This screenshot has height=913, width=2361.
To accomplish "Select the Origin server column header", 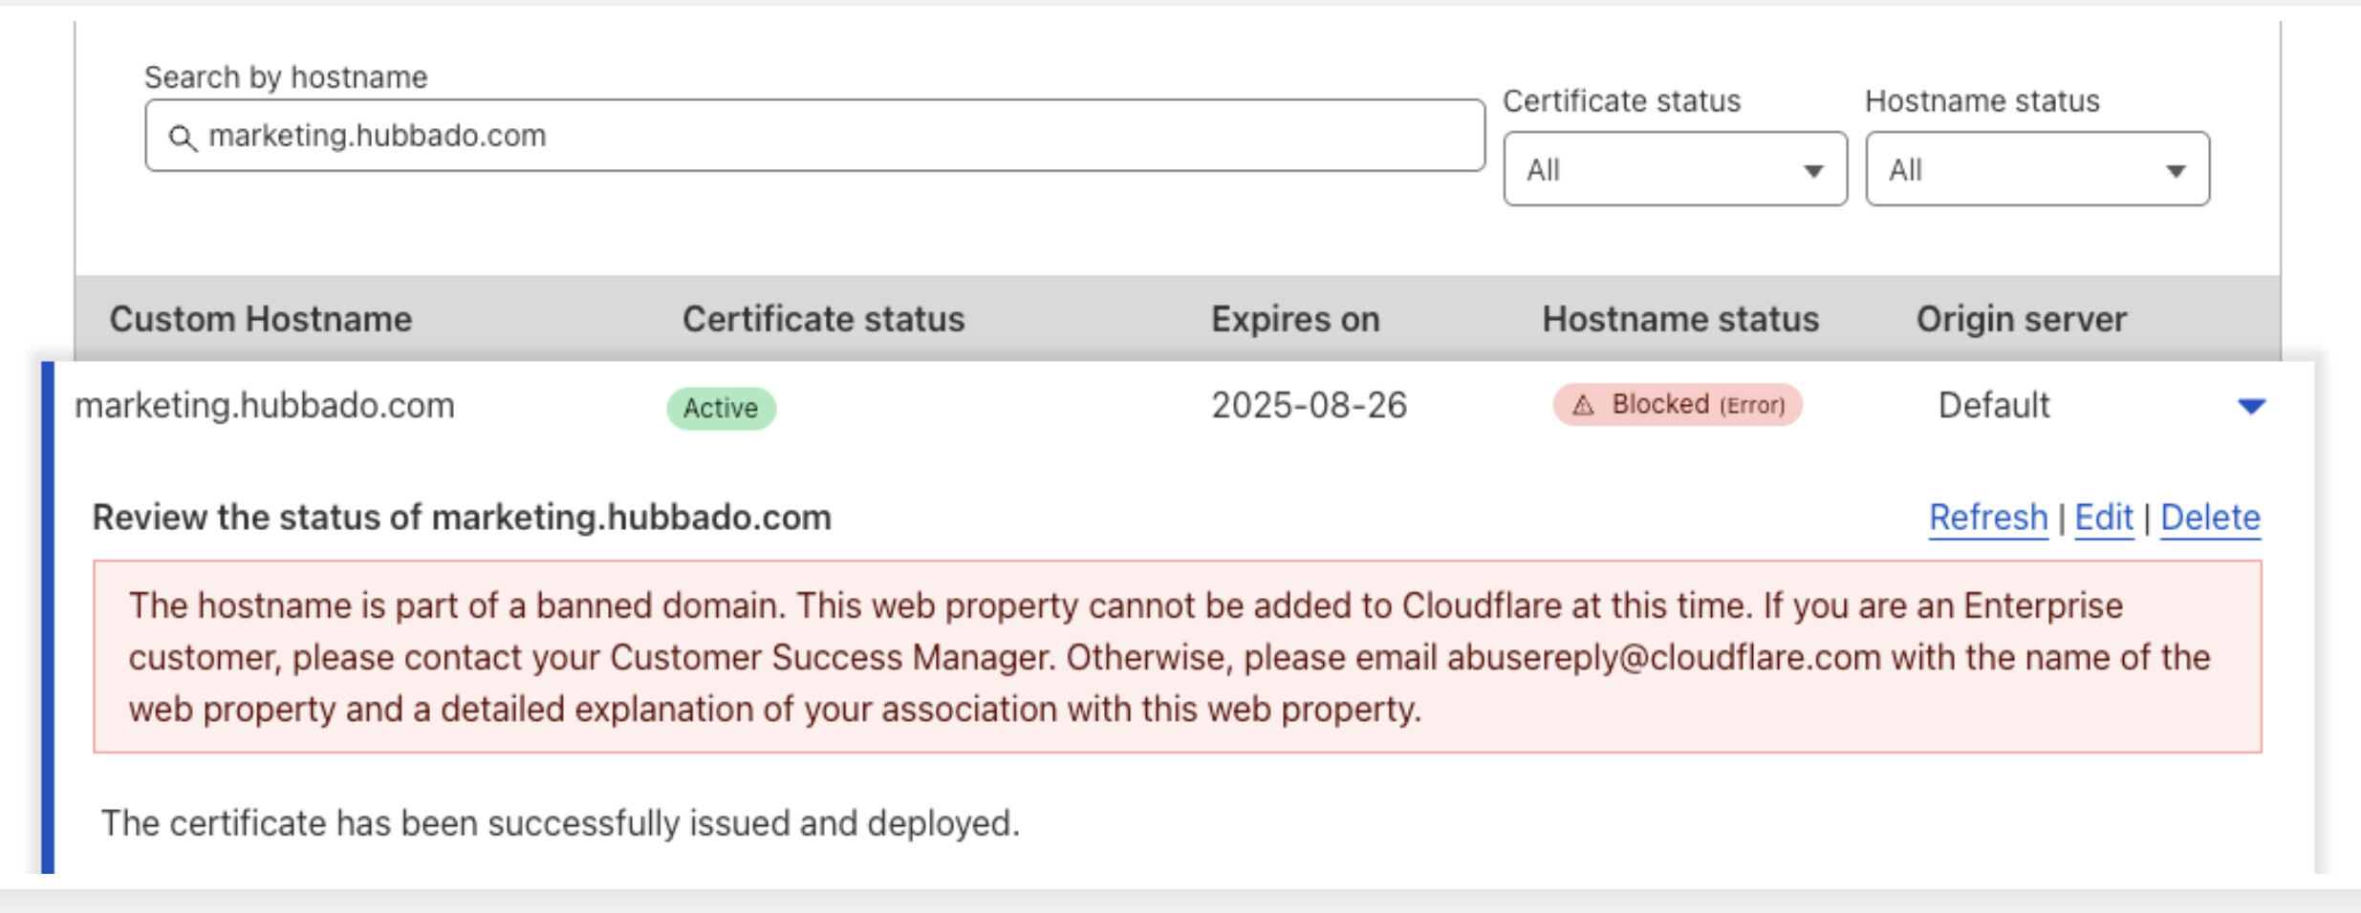I will (x=2022, y=319).
